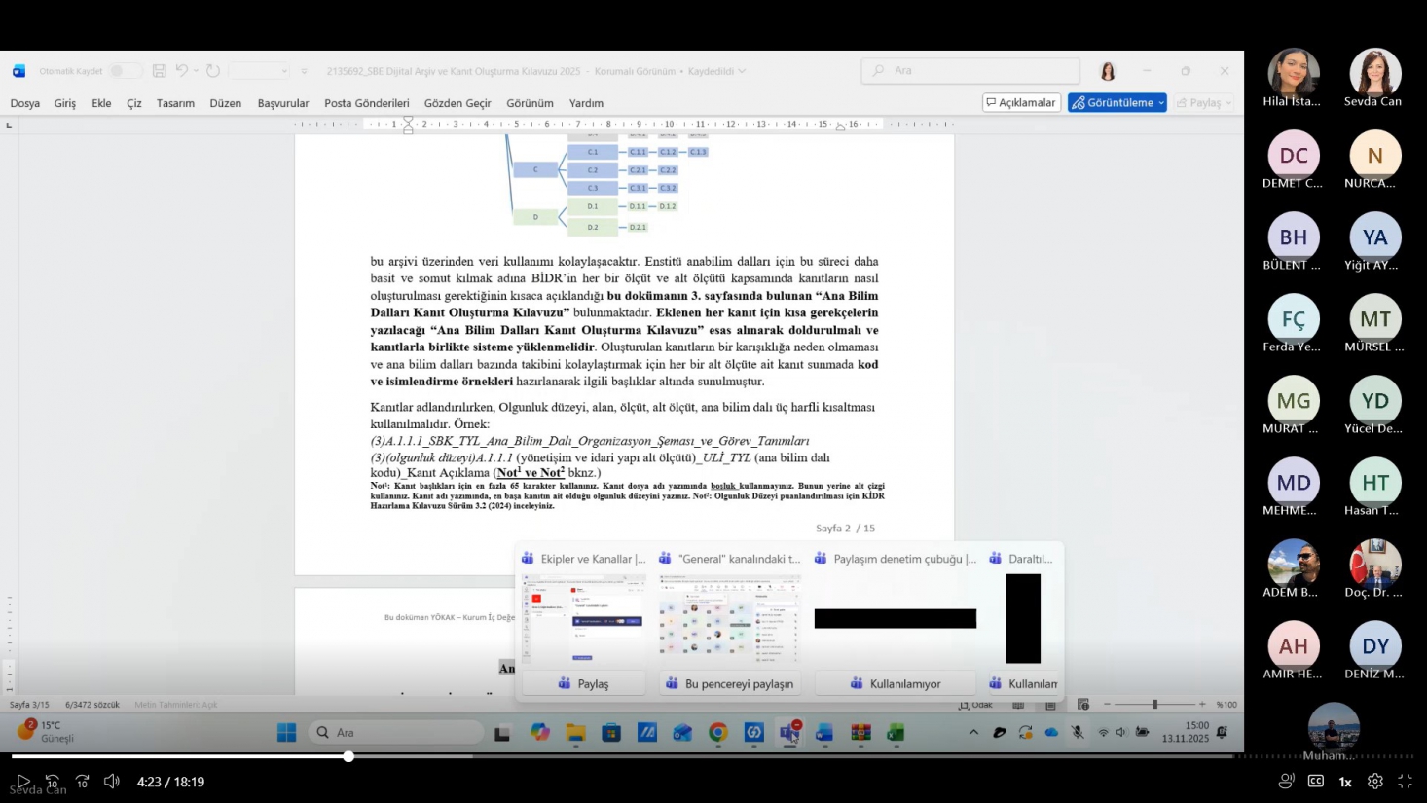Expand the document title dropdown chevron

(742, 71)
